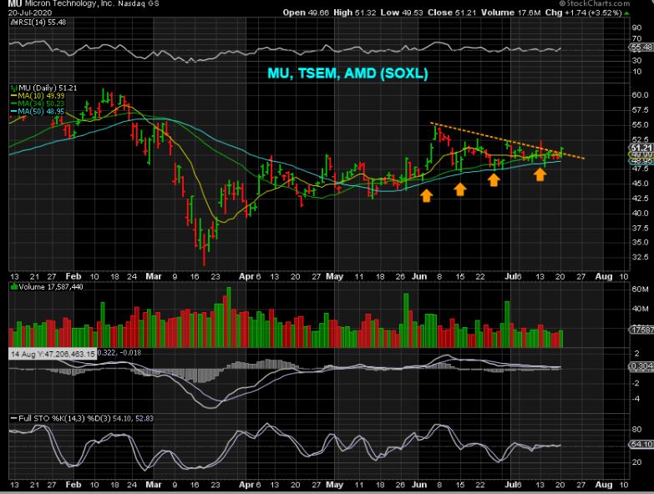Viewport: 654px width, 494px height.
Task: Click the Volume 17.6M header value
Action: [510, 13]
